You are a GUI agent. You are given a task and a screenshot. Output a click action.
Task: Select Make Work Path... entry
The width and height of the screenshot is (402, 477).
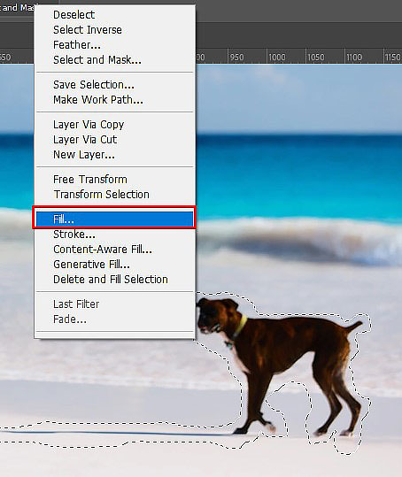pyautogui.click(x=114, y=99)
